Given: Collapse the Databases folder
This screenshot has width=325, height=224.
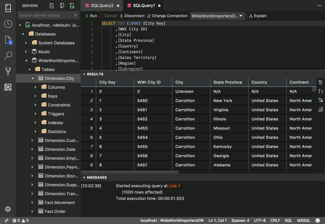Looking at the screenshot, I should pyautogui.click(x=23, y=34).
